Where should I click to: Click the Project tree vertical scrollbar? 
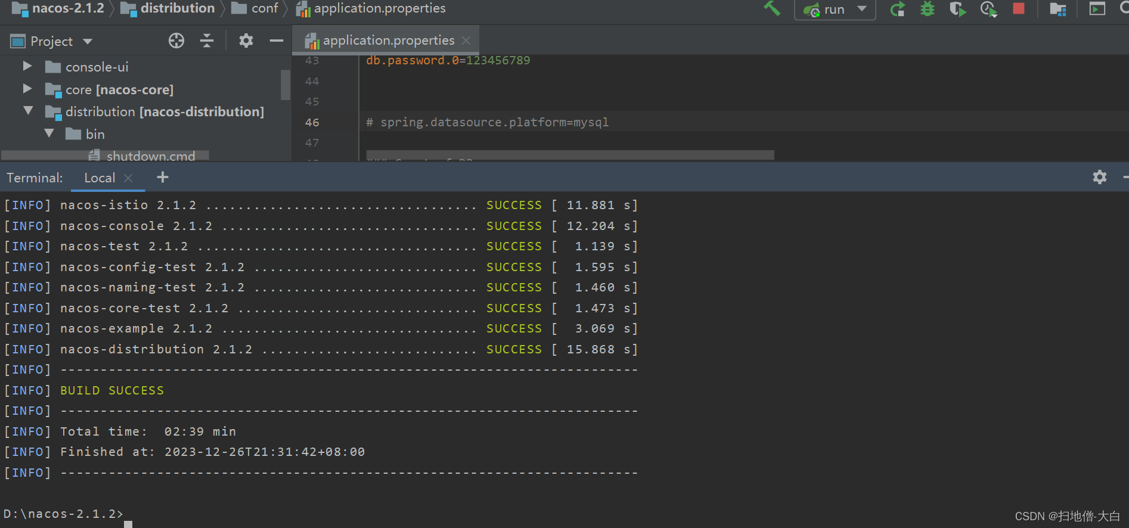tap(285, 85)
